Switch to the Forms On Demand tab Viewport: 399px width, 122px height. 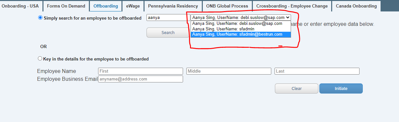click(66, 6)
